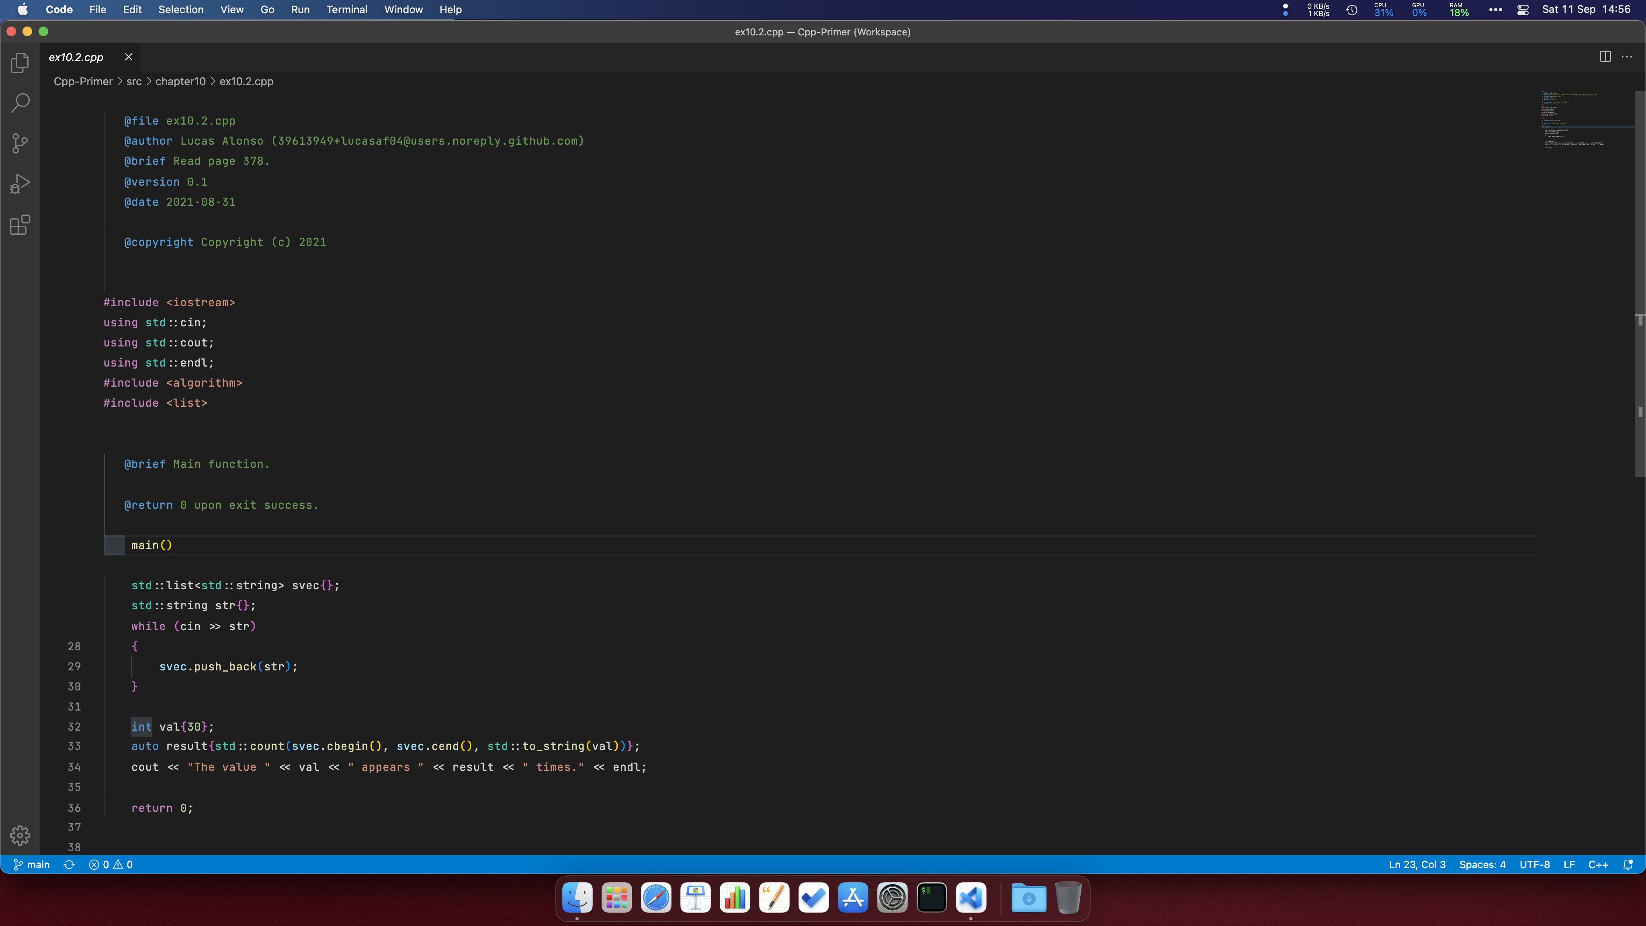This screenshot has height=926, width=1646.
Task: Open the Manage gear icon
Action: point(20,835)
